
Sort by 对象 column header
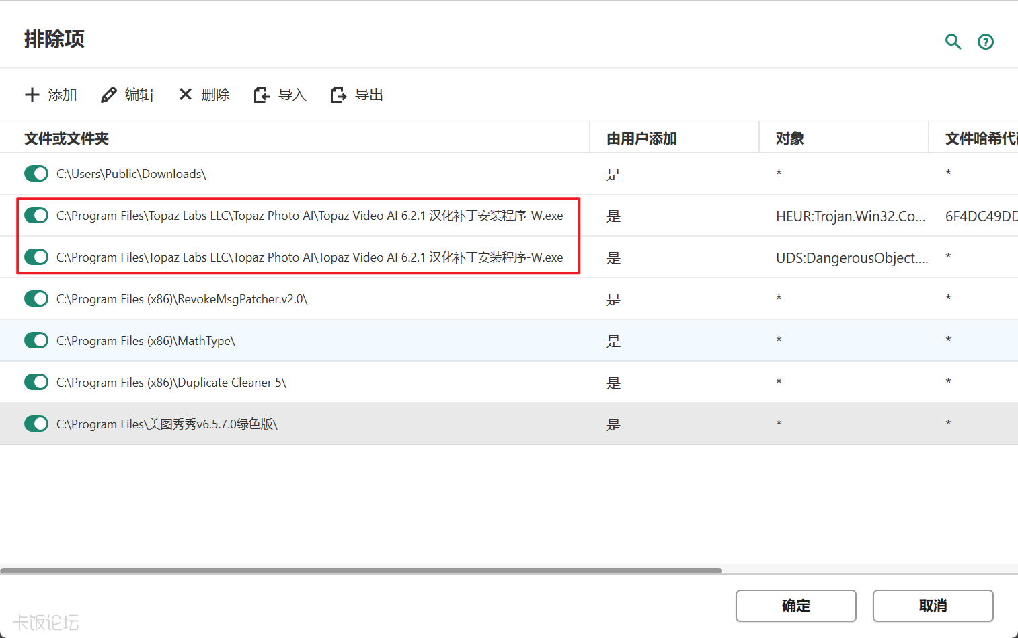[790, 138]
